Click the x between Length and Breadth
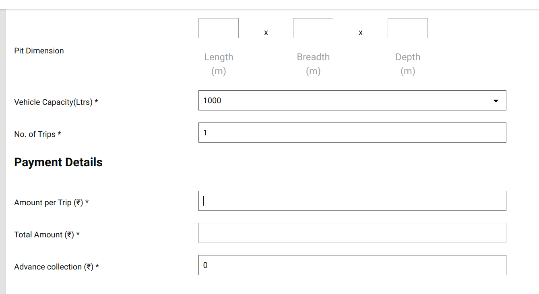 coord(266,33)
